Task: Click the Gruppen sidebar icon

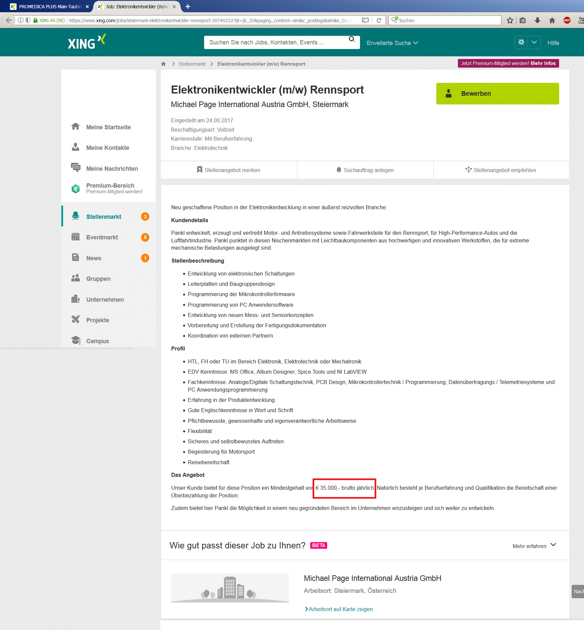Action: click(76, 278)
